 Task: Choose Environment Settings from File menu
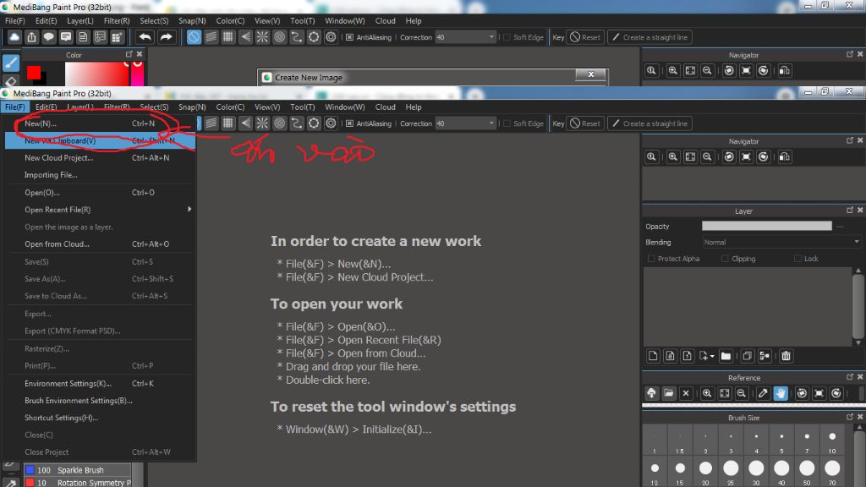100,383
